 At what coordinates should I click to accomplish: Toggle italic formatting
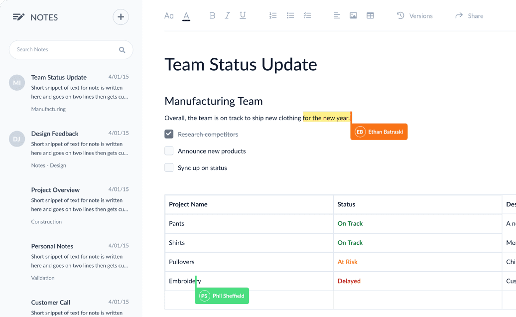(228, 15)
